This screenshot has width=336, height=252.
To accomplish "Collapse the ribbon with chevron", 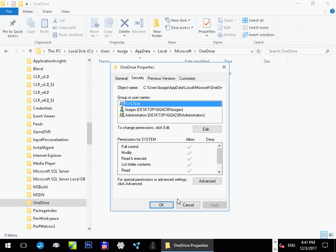I will click(325, 11).
